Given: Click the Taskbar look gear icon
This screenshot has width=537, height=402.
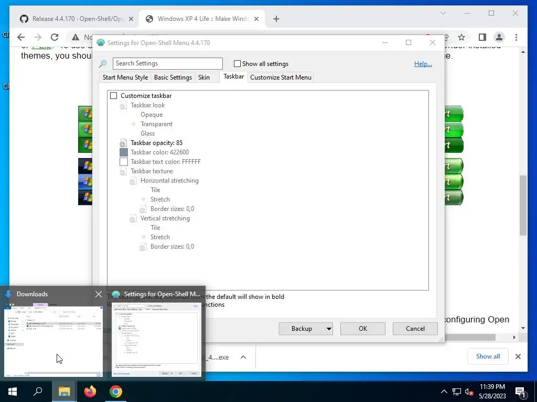Looking at the screenshot, I should (123, 106).
